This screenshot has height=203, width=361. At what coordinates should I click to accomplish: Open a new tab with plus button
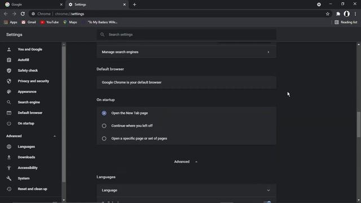coord(134,5)
